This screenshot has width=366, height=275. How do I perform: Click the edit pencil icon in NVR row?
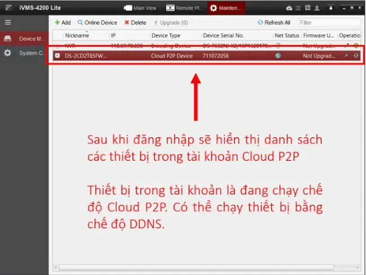[347, 46]
